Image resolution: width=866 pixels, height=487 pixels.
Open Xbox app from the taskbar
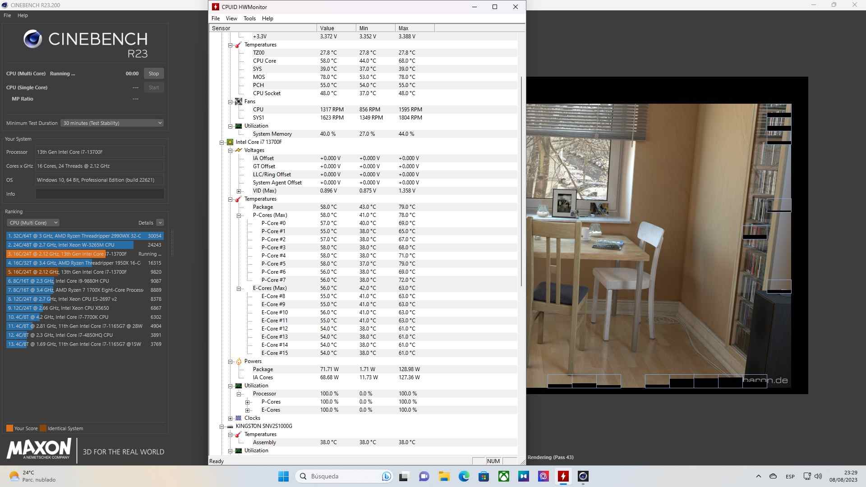[x=503, y=476]
